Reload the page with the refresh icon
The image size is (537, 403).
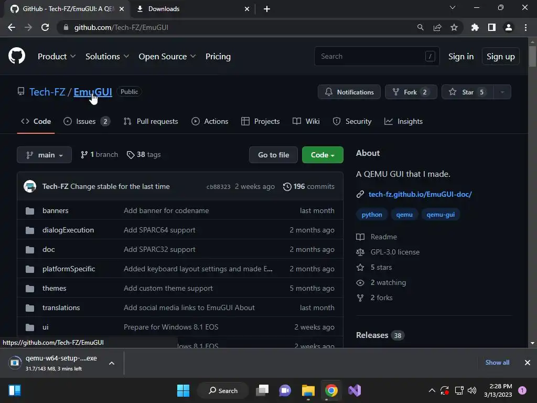[x=45, y=27]
